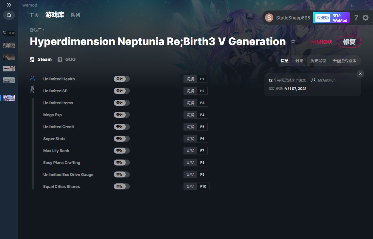
Task: Turn on the Unlimited Credit switch
Action: (x=122, y=127)
